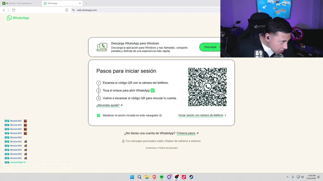Screen dimensions: 323x181
Task: Close the WhatsApp tab
Action: coord(80,3)
